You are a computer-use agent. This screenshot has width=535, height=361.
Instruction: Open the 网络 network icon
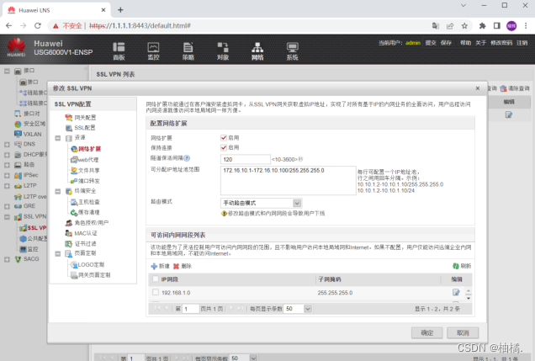(257, 51)
